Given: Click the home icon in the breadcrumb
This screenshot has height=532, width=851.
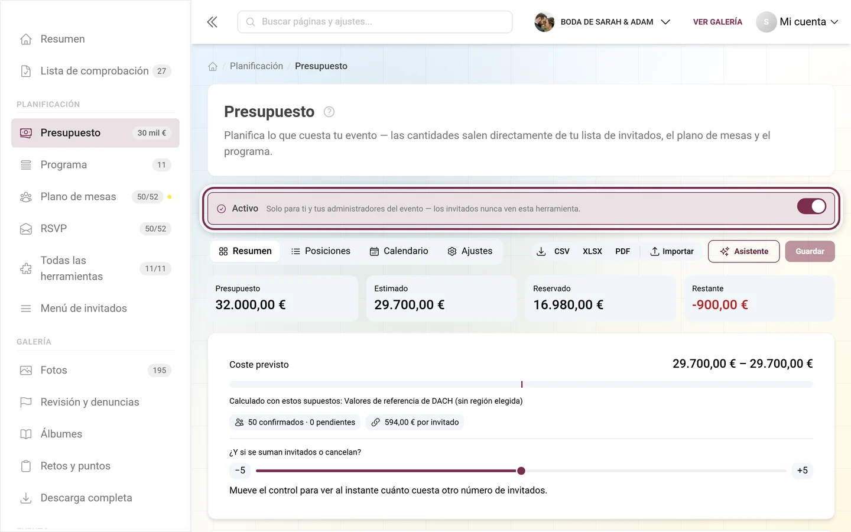Looking at the screenshot, I should pos(213,66).
